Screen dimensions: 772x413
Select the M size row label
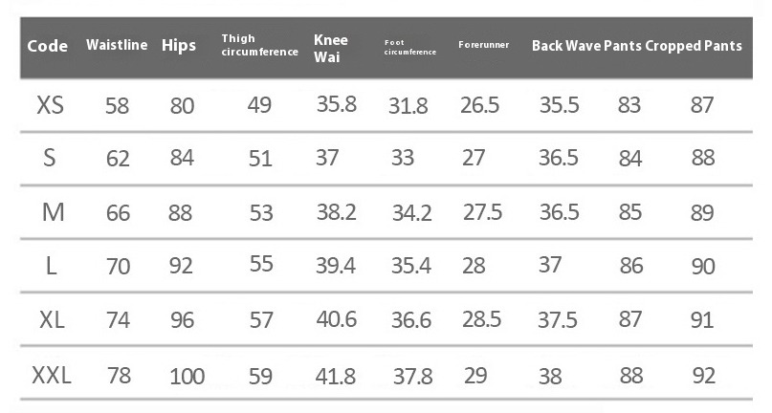53,212
